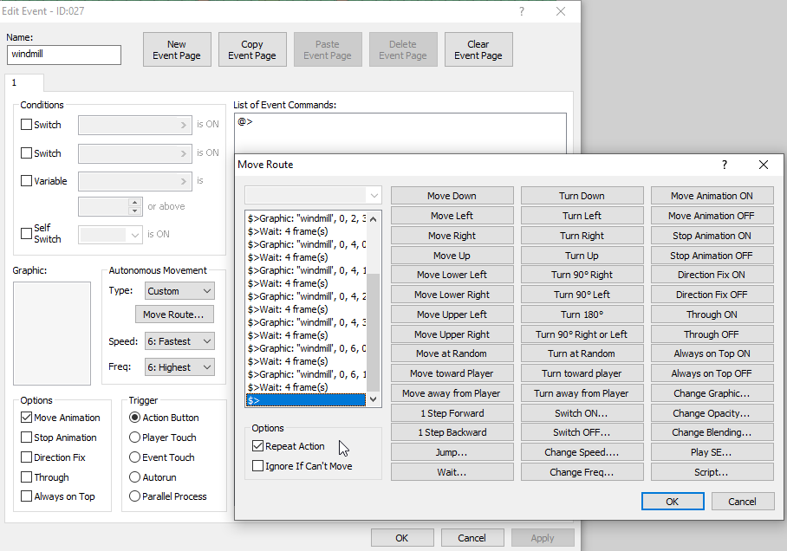Expand the Speed dropdown
This screenshot has width=787, height=551.
coord(179,341)
